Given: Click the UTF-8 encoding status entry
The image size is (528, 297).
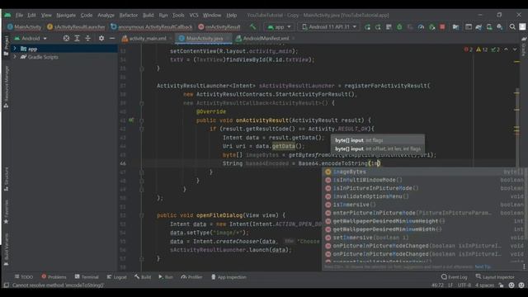Looking at the screenshot, I should (x=464, y=285).
